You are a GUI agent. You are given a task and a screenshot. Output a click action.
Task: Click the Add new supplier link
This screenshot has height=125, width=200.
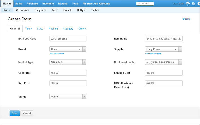(153, 54)
